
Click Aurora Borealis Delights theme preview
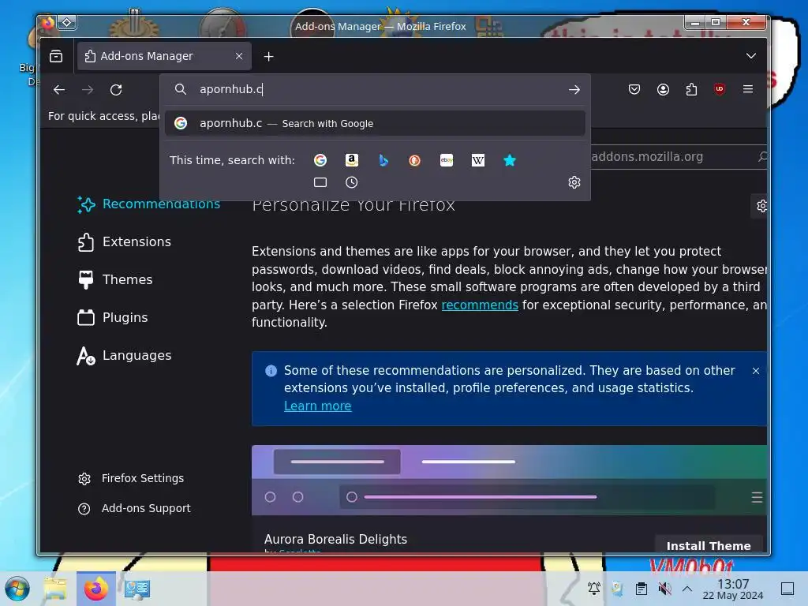[509, 481]
